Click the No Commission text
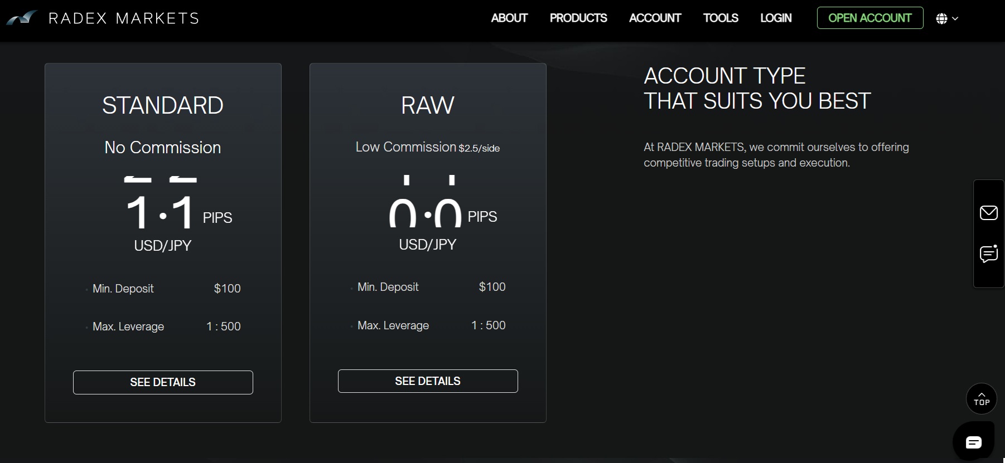 163,147
